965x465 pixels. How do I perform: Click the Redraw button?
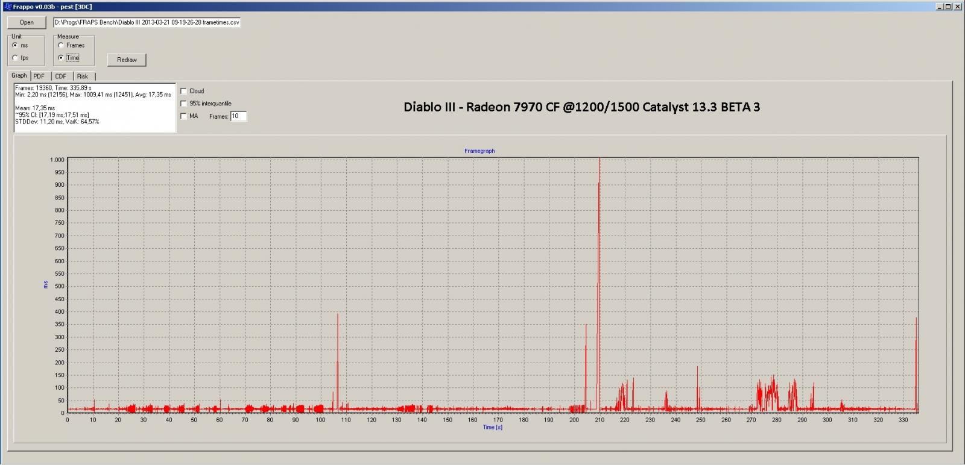click(127, 60)
